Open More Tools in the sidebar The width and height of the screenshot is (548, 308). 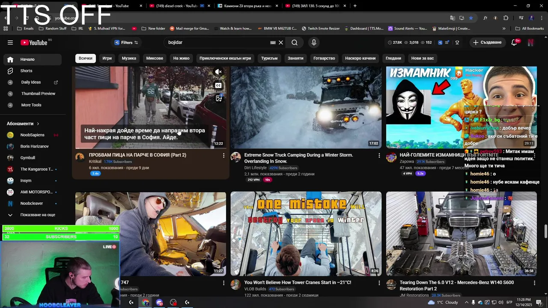[32, 105]
